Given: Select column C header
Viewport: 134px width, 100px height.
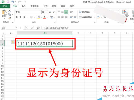Looking at the screenshot, I should click(78, 33).
